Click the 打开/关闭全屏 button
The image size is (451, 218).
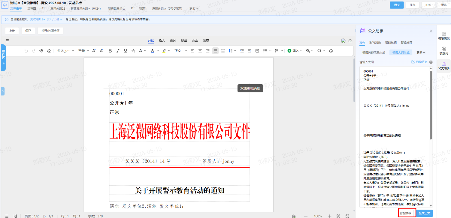50,31
